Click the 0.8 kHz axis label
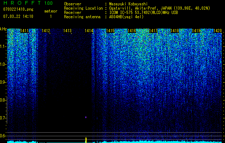225x143 pixels. coord(3,100)
